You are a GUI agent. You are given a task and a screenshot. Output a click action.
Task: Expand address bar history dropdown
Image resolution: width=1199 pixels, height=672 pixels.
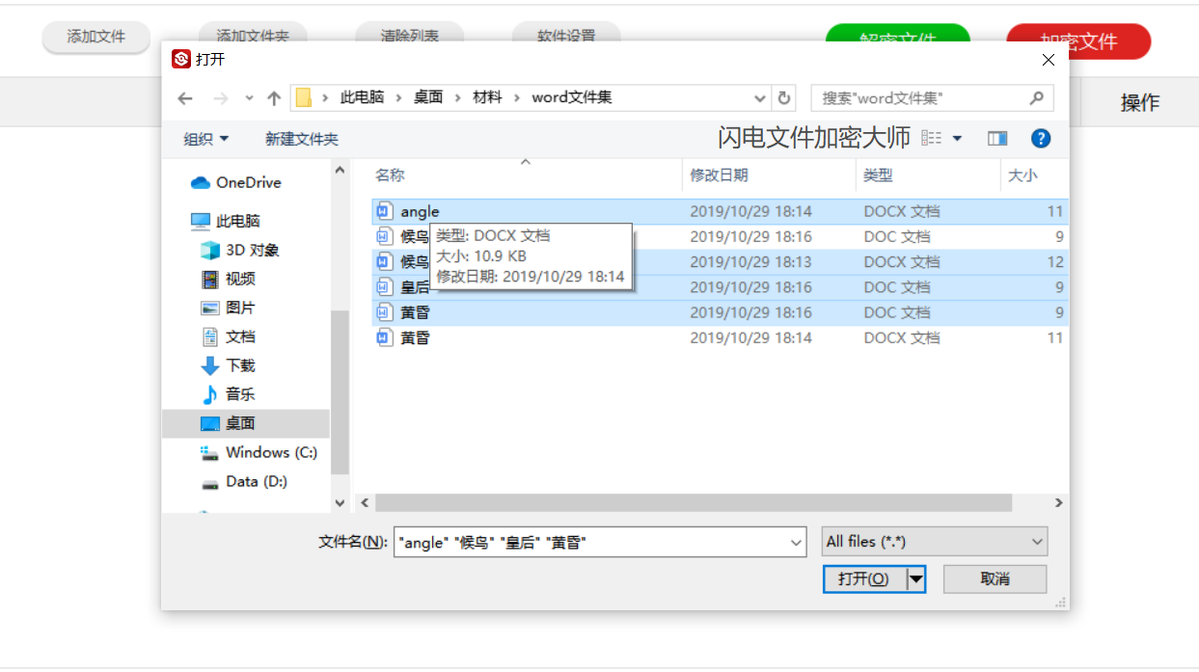[x=759, y=98]
